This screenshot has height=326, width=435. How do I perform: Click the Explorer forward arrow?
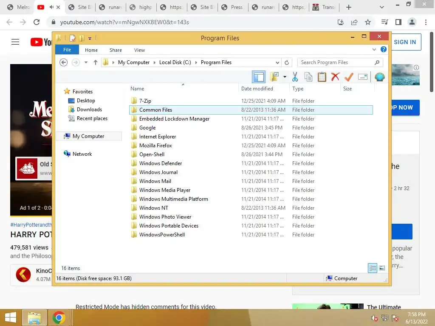[x=76, y=62]
